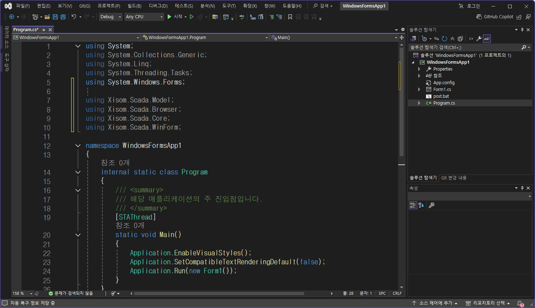Click the Save All toolbar icon
The image size is (535, 308).
[x=63, y=17]
